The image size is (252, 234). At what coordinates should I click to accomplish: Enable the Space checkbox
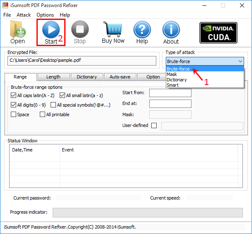click(13, 115)
